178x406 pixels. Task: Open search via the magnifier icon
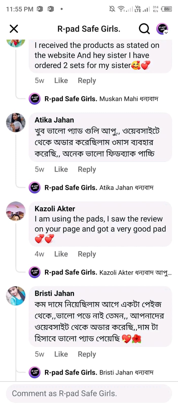tap(144, 29)
